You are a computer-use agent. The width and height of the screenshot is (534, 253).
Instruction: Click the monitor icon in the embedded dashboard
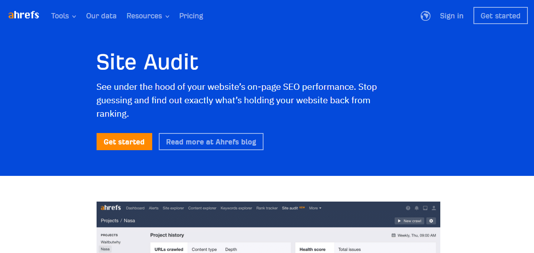pyautogui.click(x=425, y=208)
